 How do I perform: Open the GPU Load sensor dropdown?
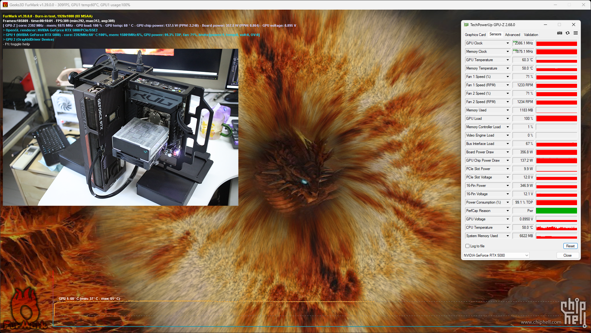point(508,119)
